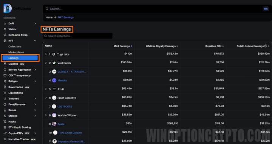The height and width of the screenshot is (144, 272).
Task: Open the NFT Marketplaces page
Action: click(16, 52)
